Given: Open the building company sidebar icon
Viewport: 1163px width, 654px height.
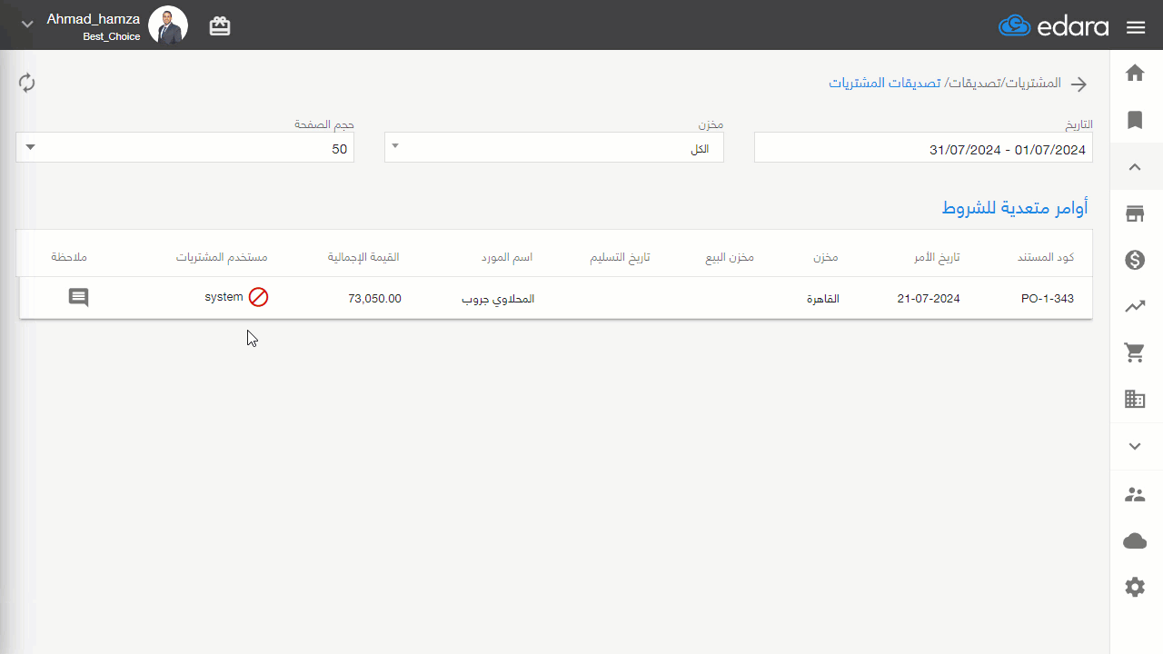Looking at the screenshot, I should [x=1135, y=399].
